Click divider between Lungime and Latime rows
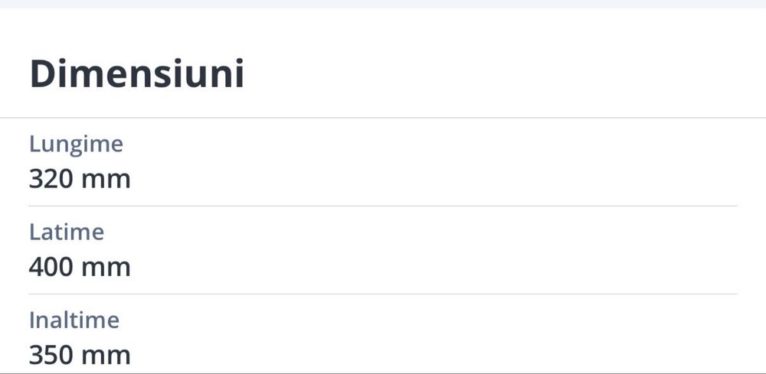Viewport: 766px width, 374px height. point(383,206)
